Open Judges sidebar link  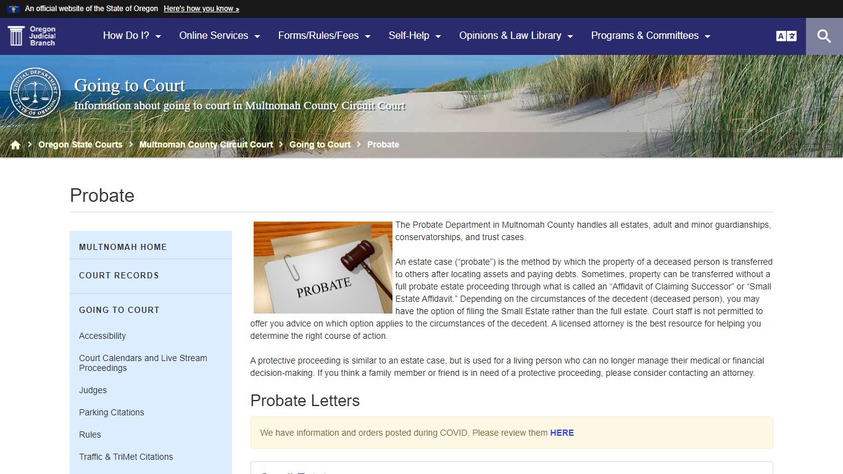pyautogui.click(x=93, y=390)
